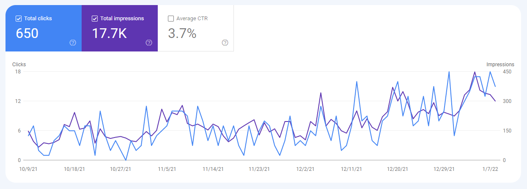The image size is (527, 189).
Task: Click the 18 value on clicks axis
Action: click(18, 72)
